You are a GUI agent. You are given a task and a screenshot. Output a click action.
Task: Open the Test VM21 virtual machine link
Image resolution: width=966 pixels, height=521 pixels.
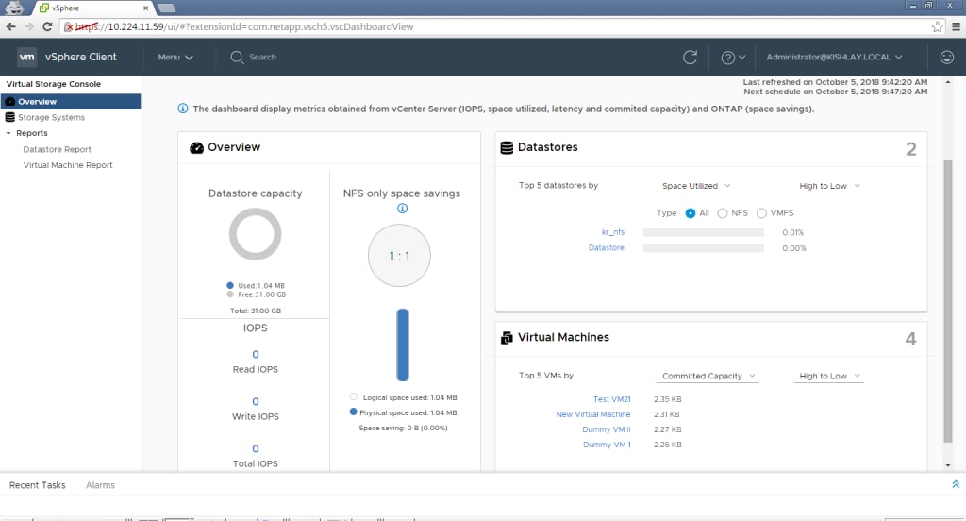coord(611,400)
